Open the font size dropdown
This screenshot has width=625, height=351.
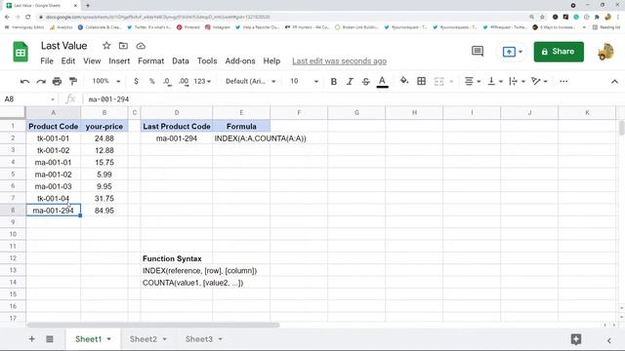304,81
